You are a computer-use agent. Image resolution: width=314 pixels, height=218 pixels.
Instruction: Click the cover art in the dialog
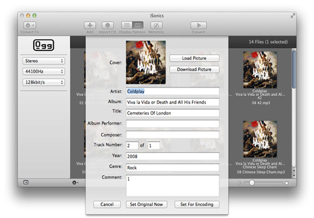pos(146,62)
